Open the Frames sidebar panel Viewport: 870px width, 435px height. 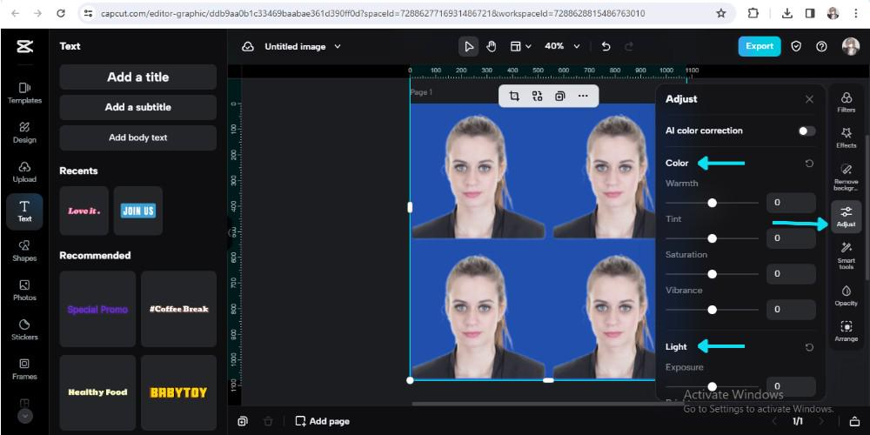coord(24,369)
